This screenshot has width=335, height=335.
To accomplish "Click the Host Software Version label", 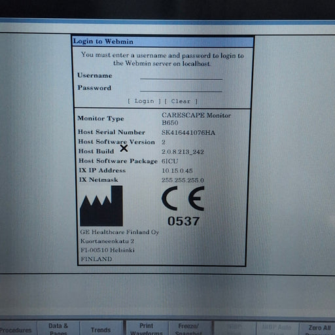I will click(116, 142).
